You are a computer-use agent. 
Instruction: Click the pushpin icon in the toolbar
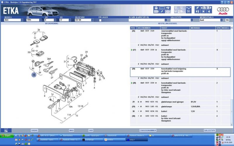click(197, 8)
